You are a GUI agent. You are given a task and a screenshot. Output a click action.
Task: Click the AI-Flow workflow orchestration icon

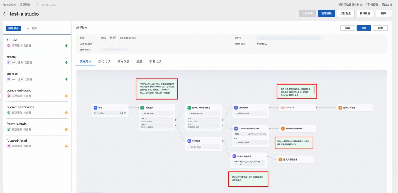click(x=8, y=46)
